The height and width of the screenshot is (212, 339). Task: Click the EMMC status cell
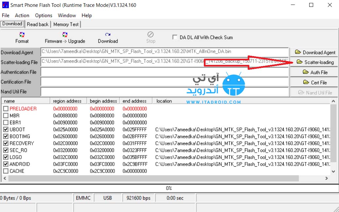[x=83, y=198]
